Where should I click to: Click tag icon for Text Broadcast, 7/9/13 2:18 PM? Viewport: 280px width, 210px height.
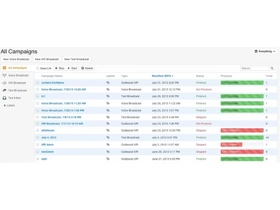(108, 117)
